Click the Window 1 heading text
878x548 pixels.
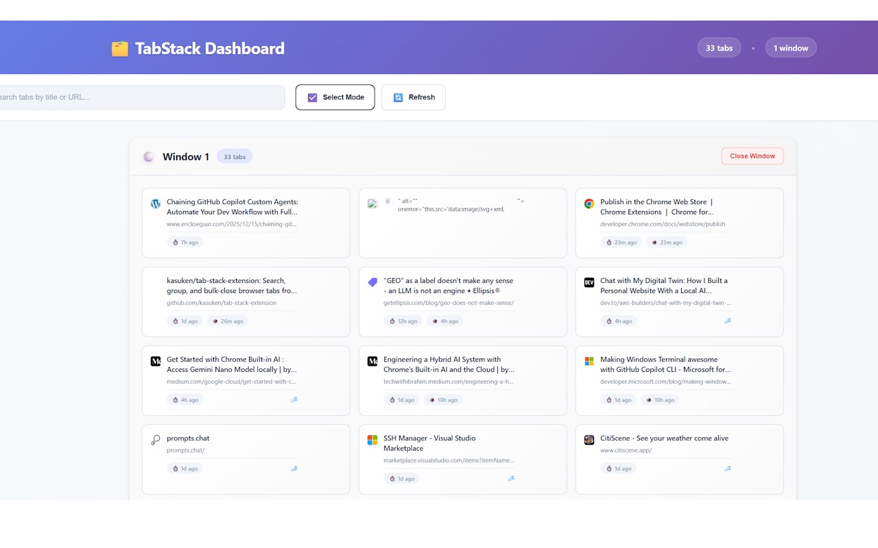pos(186,157)
